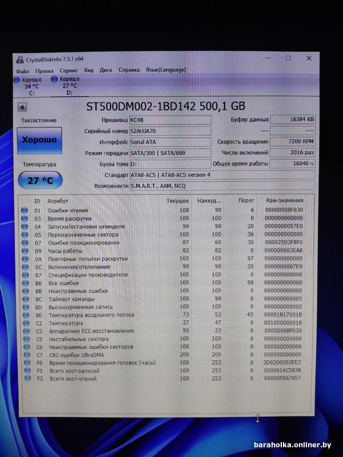
Task: Click the Raw-значения column header
Action: tap(284, 201)
